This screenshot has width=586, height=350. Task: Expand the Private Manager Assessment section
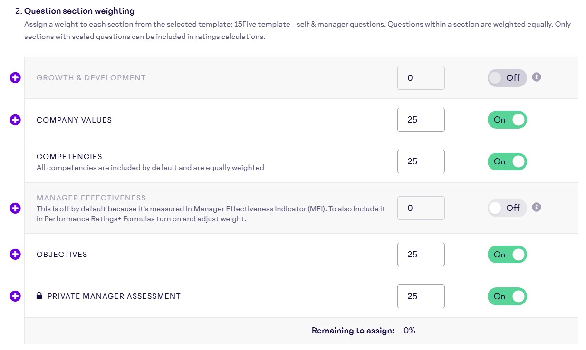click(15, 296)
